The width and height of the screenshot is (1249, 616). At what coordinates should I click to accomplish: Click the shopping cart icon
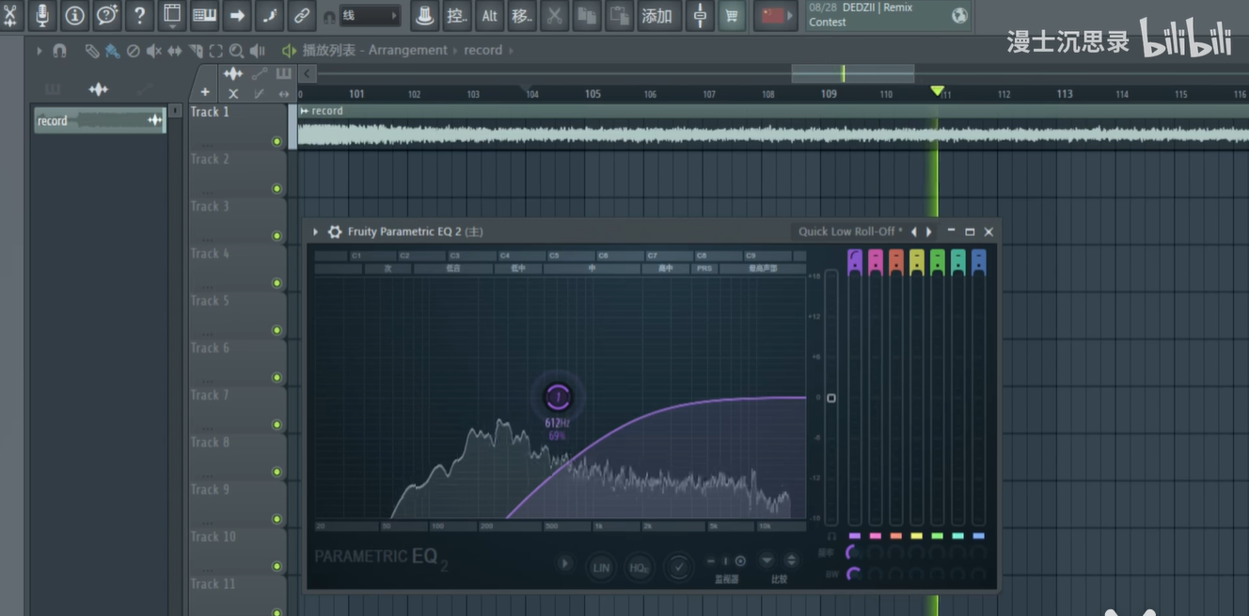click(731, 15)
